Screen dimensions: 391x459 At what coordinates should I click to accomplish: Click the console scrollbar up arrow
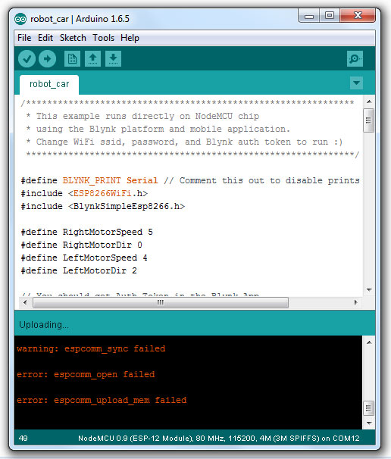[x=369, y=342]
